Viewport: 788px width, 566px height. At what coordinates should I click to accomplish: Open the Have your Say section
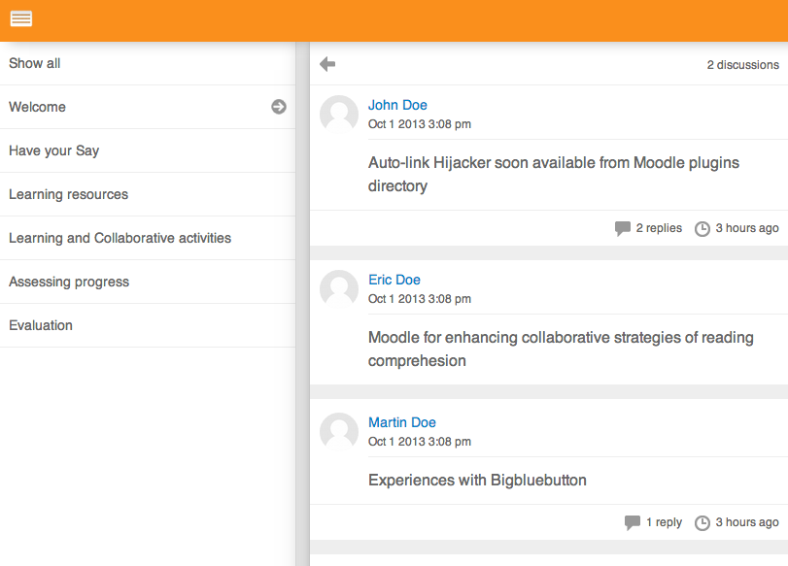pyautogui.click(x=148, y=150)
